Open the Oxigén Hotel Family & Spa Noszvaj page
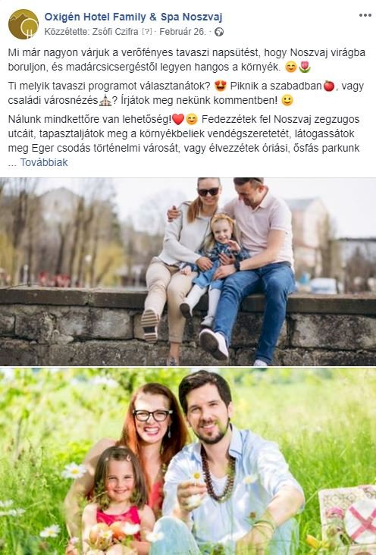The image size is (376, 555). [x=133, y=17]
